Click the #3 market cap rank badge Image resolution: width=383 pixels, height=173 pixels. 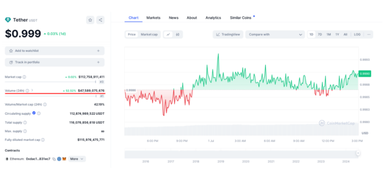tap(102, 82)
